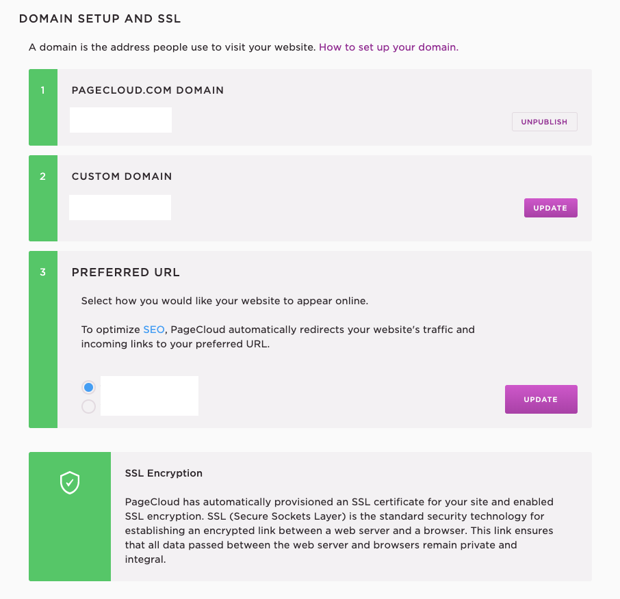
Task: Click the 'SSL Encryption' title
Action: tap(164, 473)
